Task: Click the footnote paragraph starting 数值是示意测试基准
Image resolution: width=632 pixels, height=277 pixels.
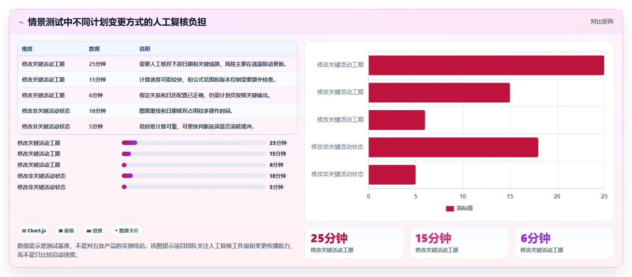Action: pos(155,250)
